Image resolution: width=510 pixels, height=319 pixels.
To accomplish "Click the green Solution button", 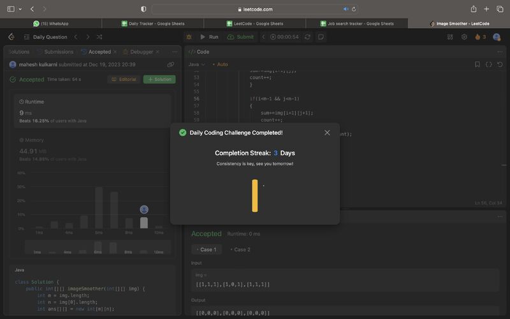I will pyautogui.click(x=159, y=79).
